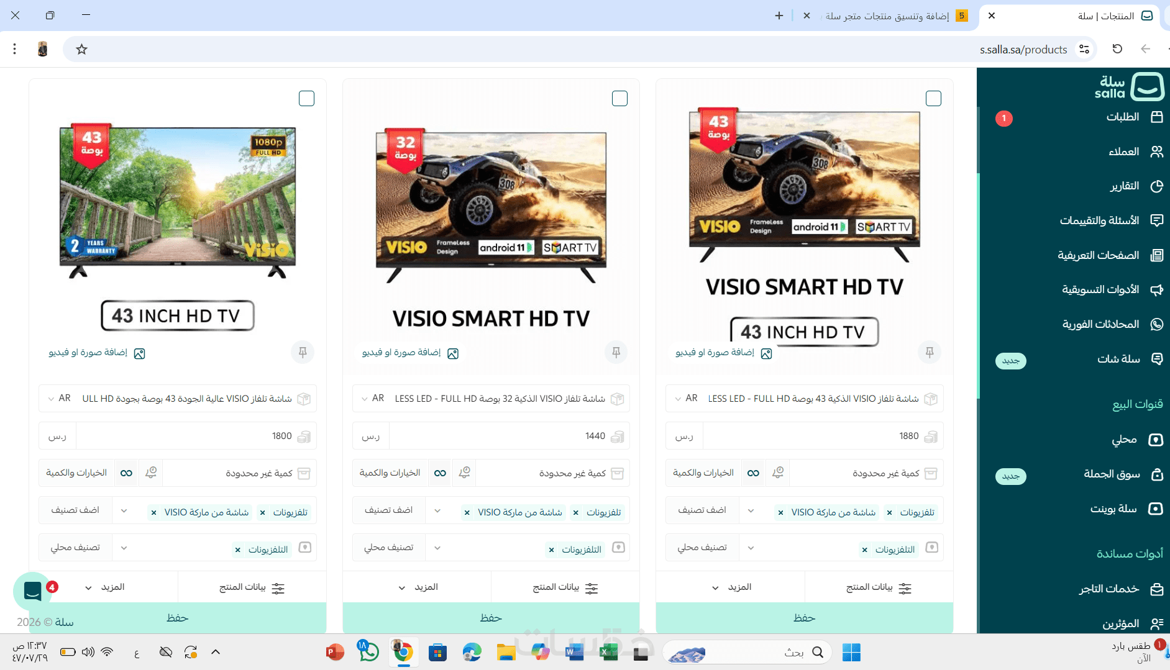Screen dimensions: 1170x670
Task: Open Word from the taskbar
Action: pyautogui.click(x=574, y=652)
